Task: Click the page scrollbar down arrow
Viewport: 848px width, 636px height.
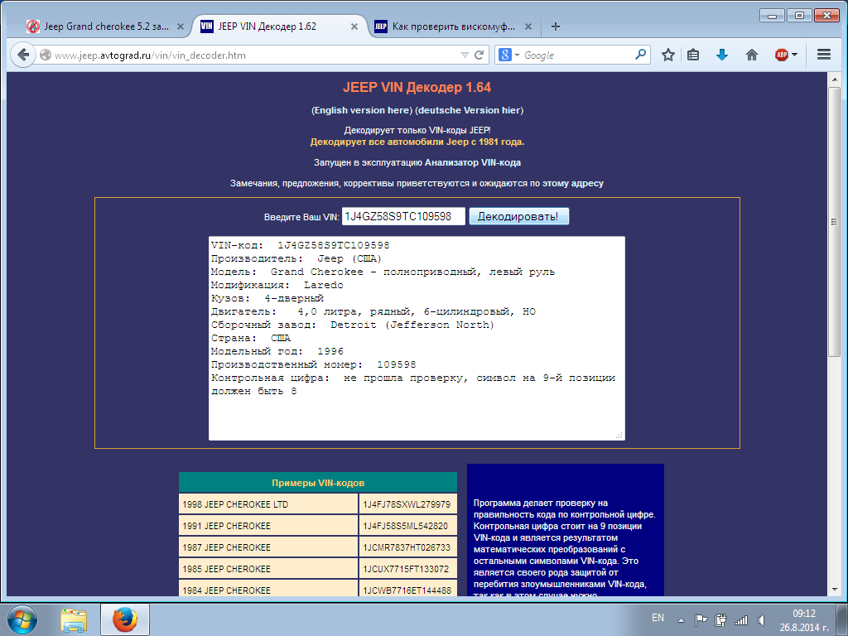Action: pyautogui.click(x=835, y=589)
